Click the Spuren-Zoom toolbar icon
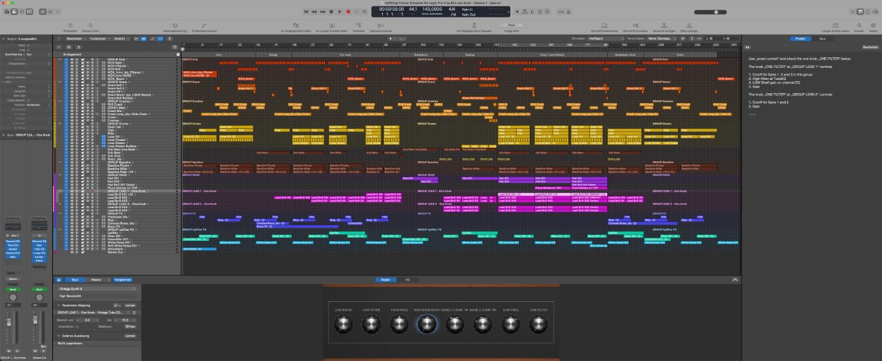The height and width of the screenshot is (361, 882). tap(91, 27)
